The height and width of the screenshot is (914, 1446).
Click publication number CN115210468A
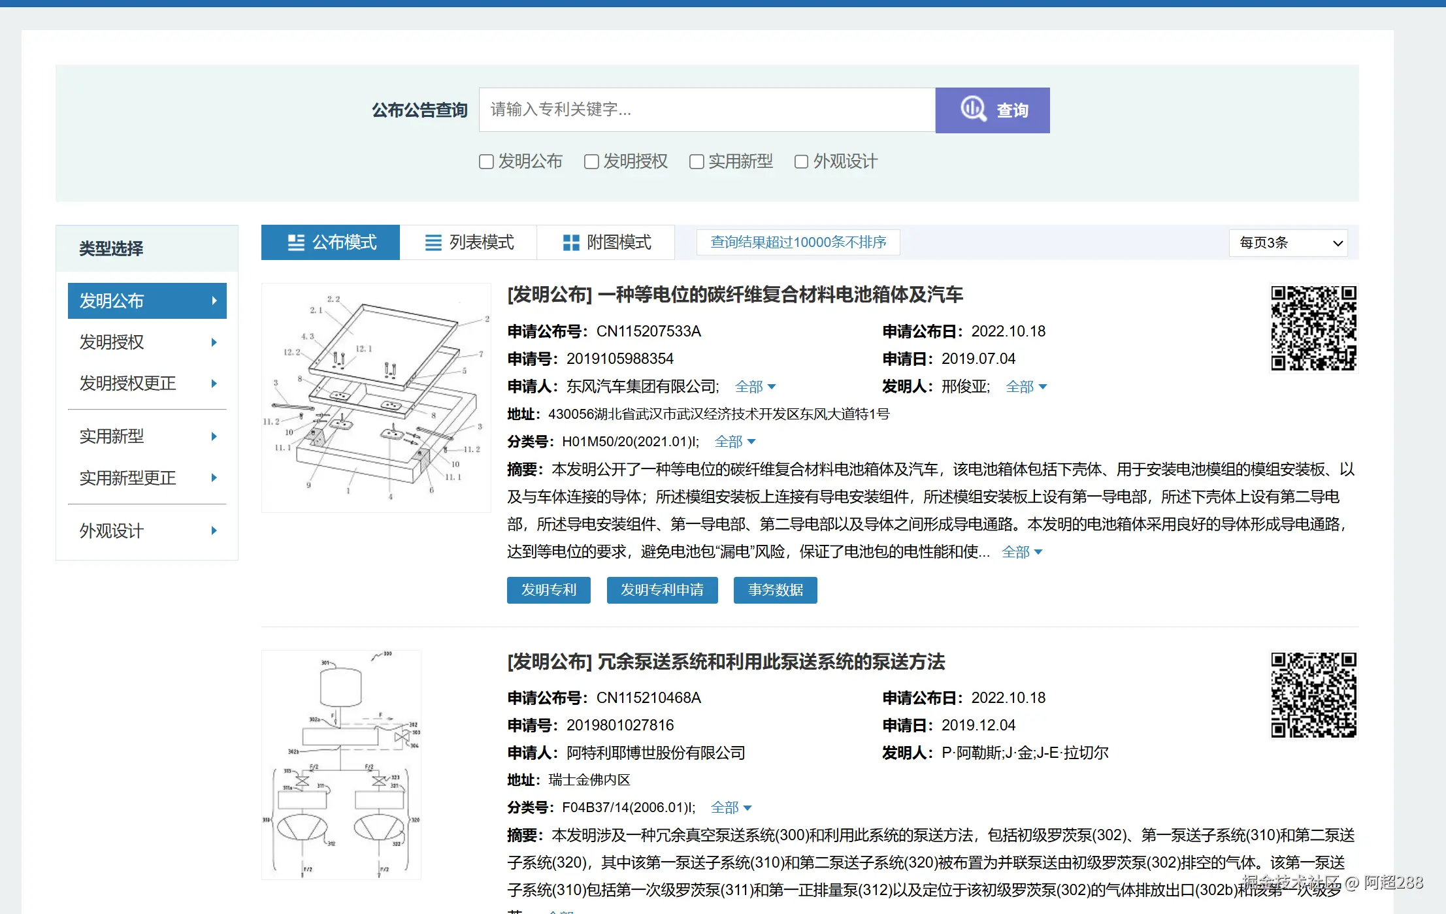[x=649, y=698]
